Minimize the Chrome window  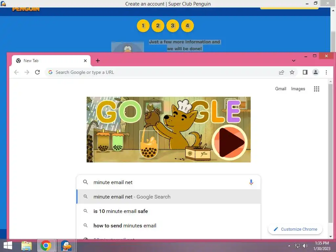click(x=306, y=56)
